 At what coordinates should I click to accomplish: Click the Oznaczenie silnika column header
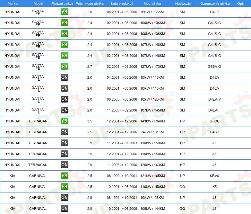215,4
